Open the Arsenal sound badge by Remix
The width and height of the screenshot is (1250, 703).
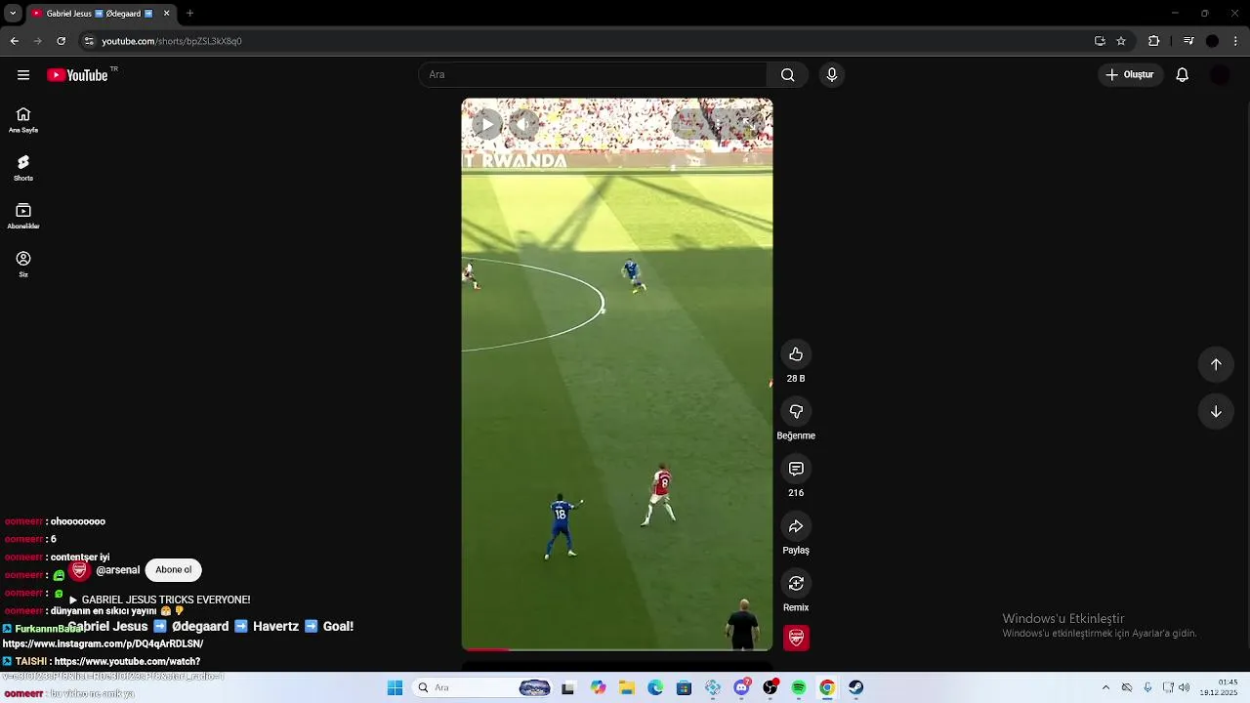tap(796, 638)
